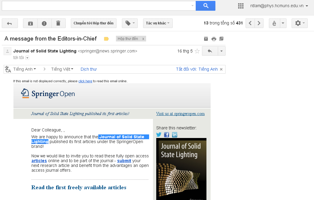The height and width of the screenshot is (200, 314).
Task: Click the expand all icon
Action: pyautogui.click(x=206, y=39)
